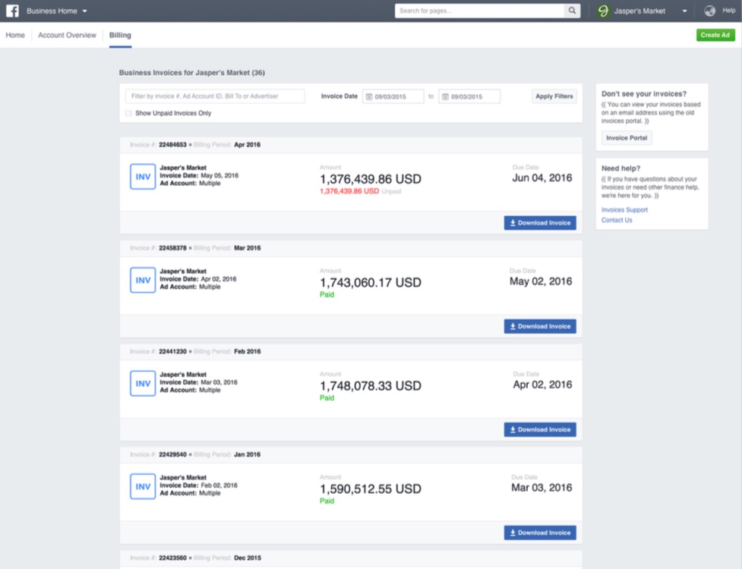The image size is (742, 569).
Task: Click the Facebook logo icon
Action: (12, 11)
